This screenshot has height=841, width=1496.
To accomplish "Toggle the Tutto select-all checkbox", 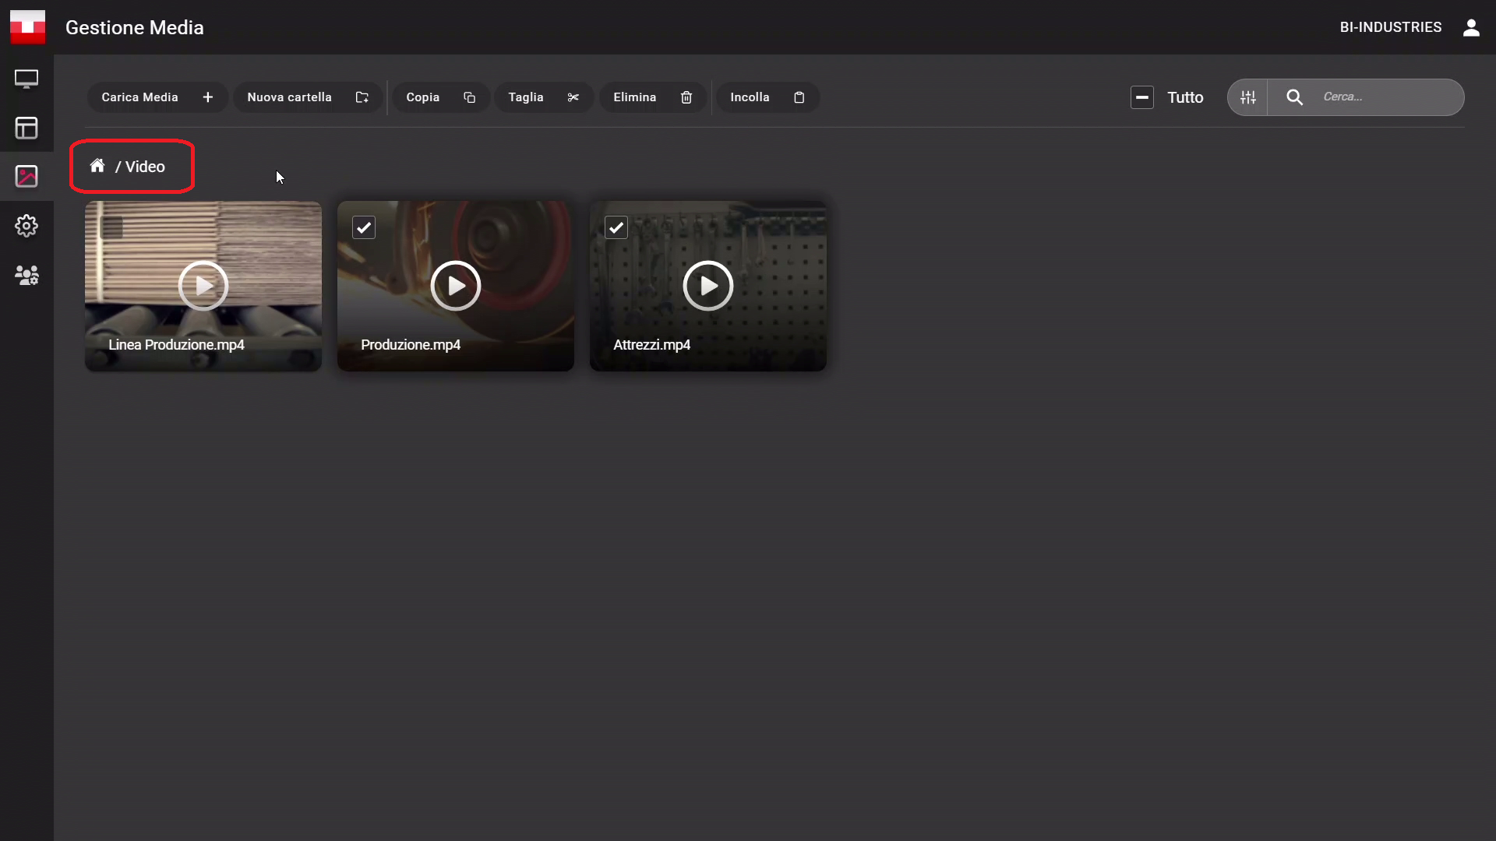I will [1142, 97].
